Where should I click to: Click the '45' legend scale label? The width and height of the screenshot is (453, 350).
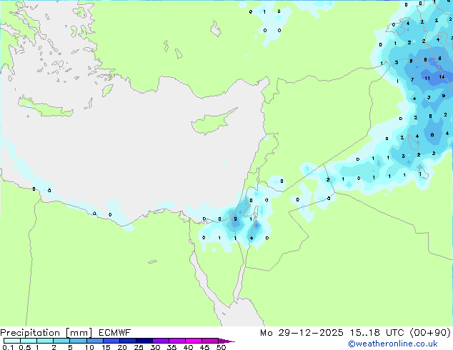(x=204, y=347)
